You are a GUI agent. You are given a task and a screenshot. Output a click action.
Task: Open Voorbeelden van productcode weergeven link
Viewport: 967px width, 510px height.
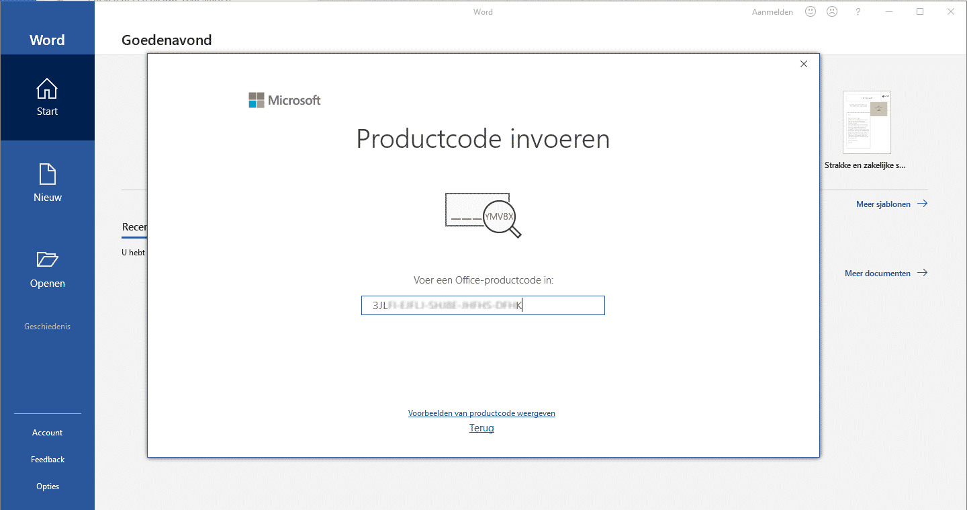point(481,413)
